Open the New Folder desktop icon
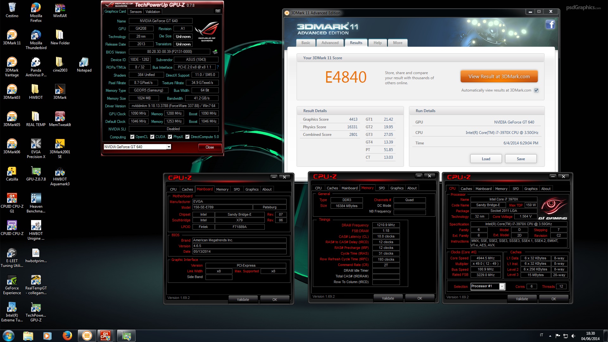This screenshot has width=608, height=342. tap(60, 37)
